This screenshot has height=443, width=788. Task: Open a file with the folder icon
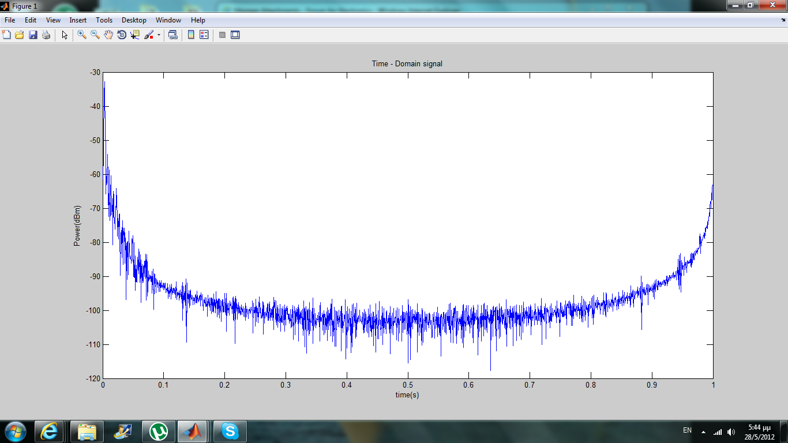pos(19,35)
